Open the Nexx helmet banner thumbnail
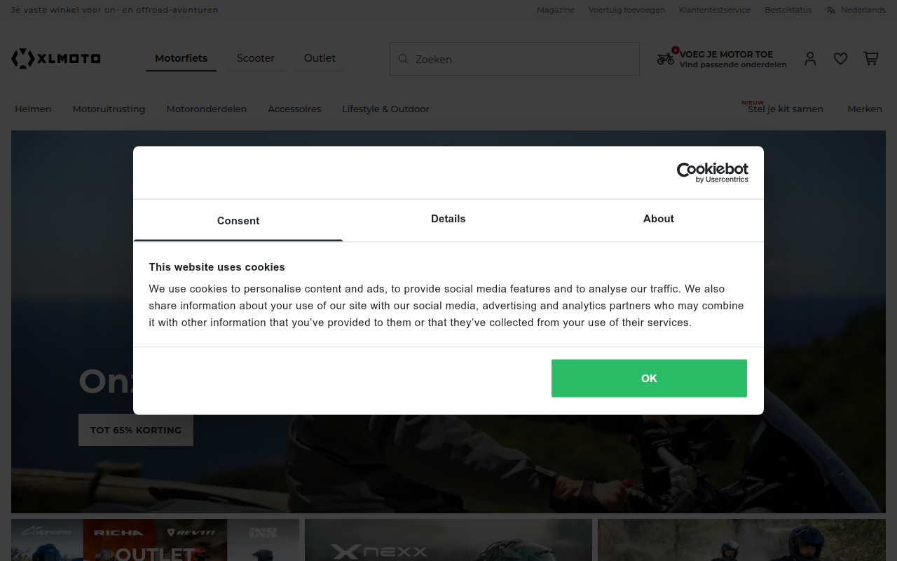This screenshot has height=561, width=897. pyautogui.click(x=448, y=540)
